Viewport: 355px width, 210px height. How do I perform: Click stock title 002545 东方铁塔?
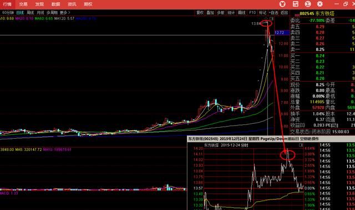pos(317,13)
